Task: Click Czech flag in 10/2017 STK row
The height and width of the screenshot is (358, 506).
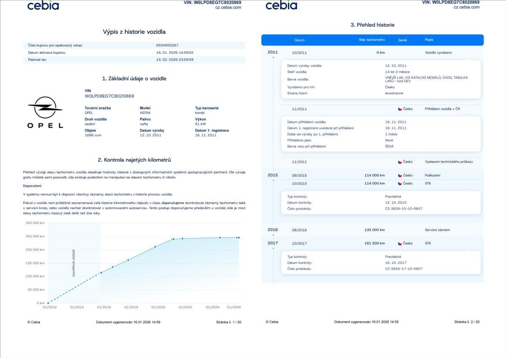Action: click(x=400, y=244)
